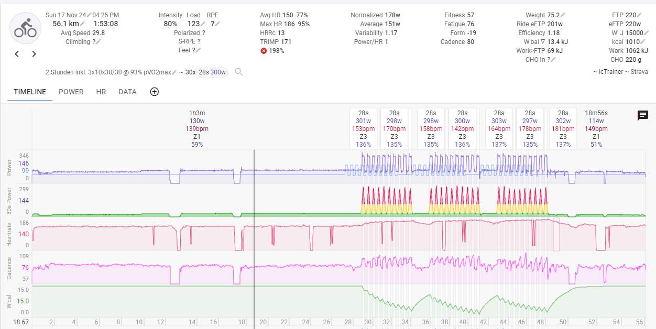
Task: Select the 28s 303w interval box
Action: click(499, 128)
